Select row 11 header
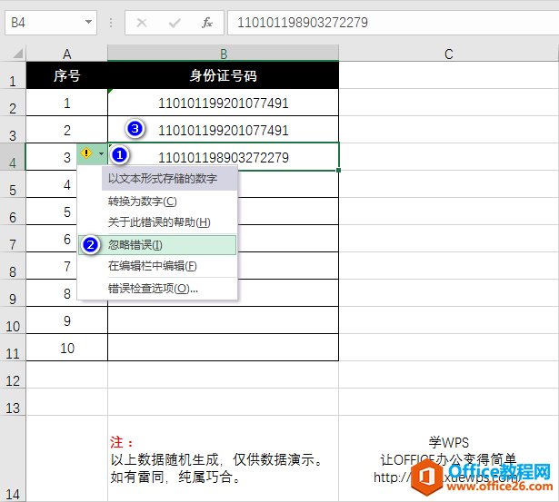This screenshot has height=502, width=559. [13, 348]
